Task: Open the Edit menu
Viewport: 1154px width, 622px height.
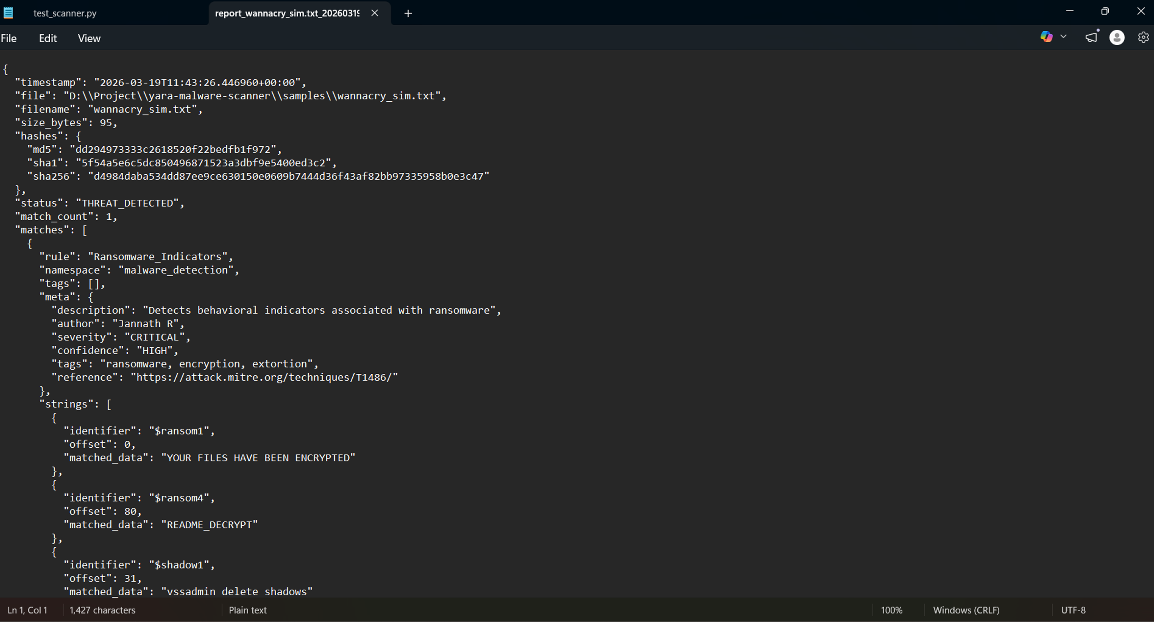Action: point(47,38)
